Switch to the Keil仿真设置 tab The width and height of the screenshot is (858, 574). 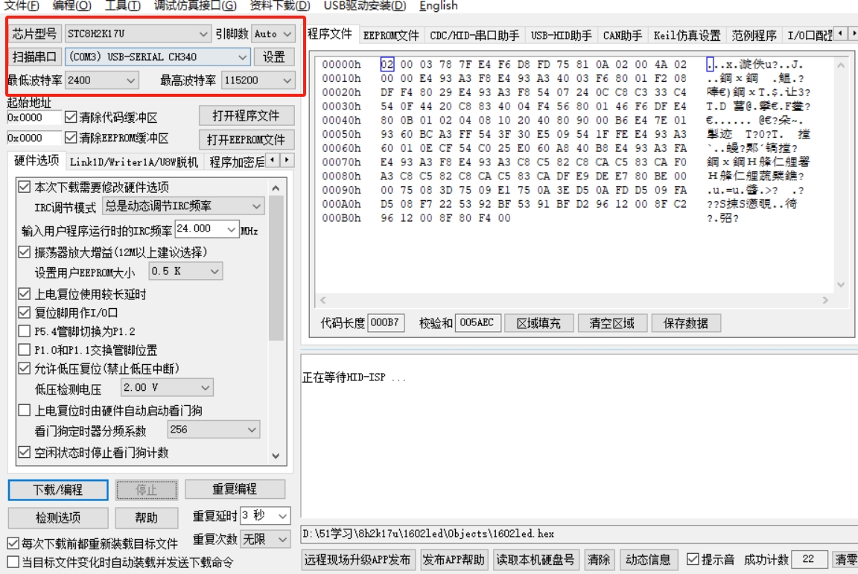click(x=687, y=36)
